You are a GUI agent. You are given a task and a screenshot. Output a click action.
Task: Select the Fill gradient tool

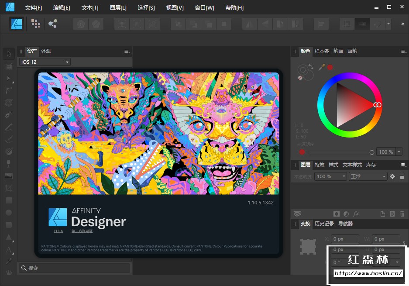pyautogui.click(x=9, y=152)
